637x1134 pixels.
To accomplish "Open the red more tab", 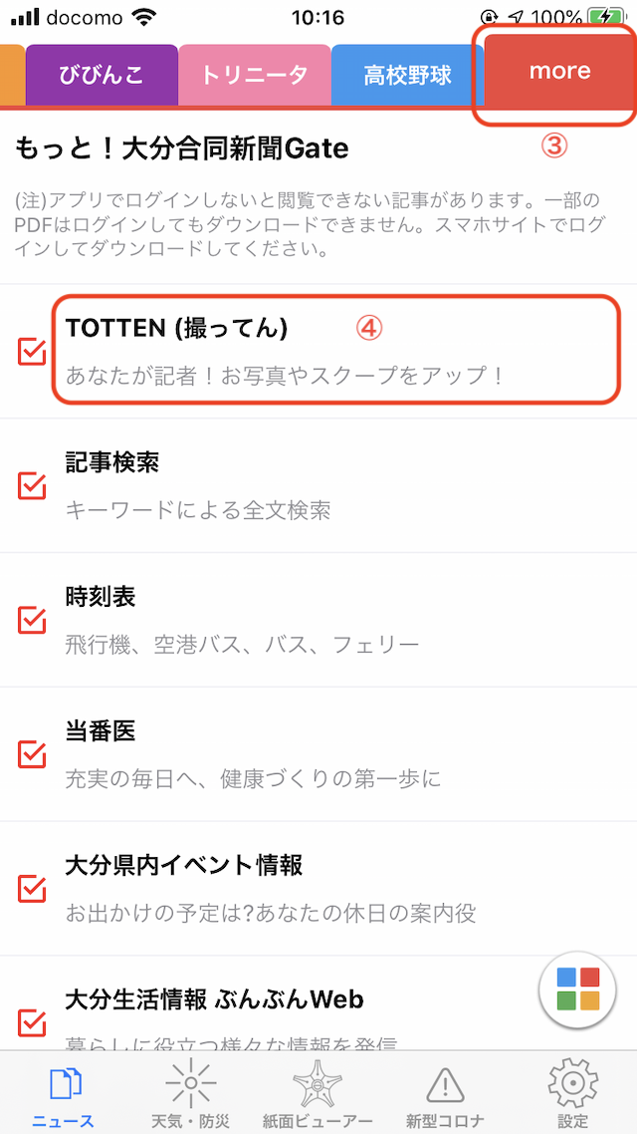I will (559, 72).
